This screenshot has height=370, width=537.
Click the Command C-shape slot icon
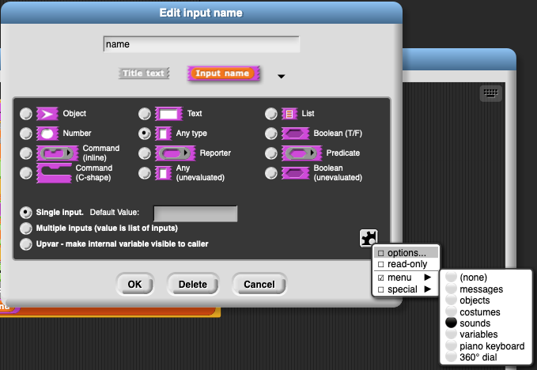(54, 173)
